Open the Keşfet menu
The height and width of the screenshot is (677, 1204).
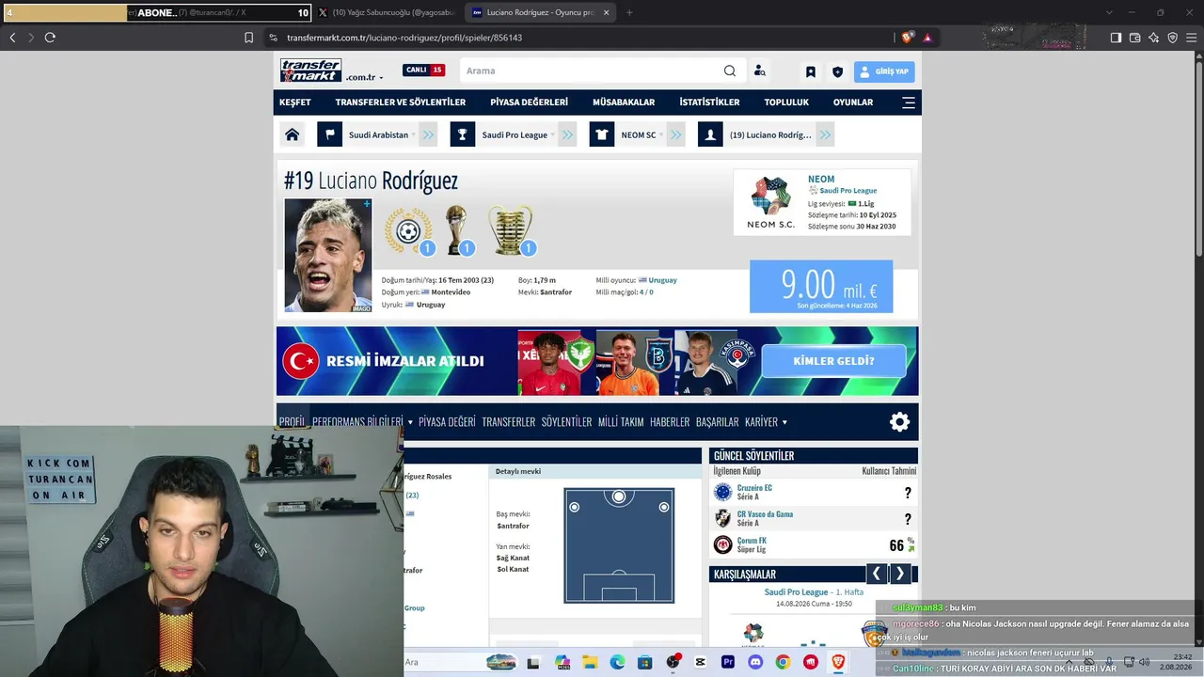coord(295,102)
